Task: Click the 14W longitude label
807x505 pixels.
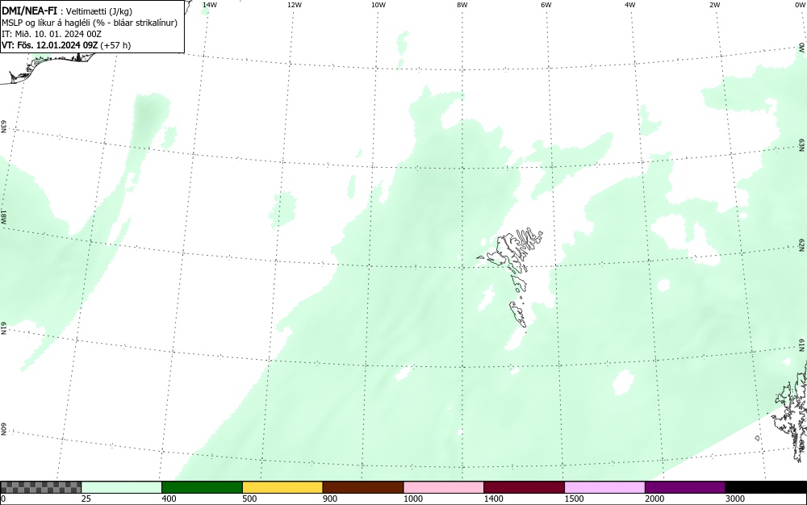Action: click(x=210, y=5)
